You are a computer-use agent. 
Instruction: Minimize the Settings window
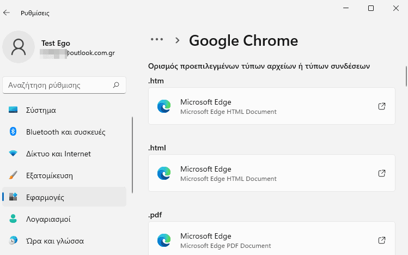click(346, 8)
